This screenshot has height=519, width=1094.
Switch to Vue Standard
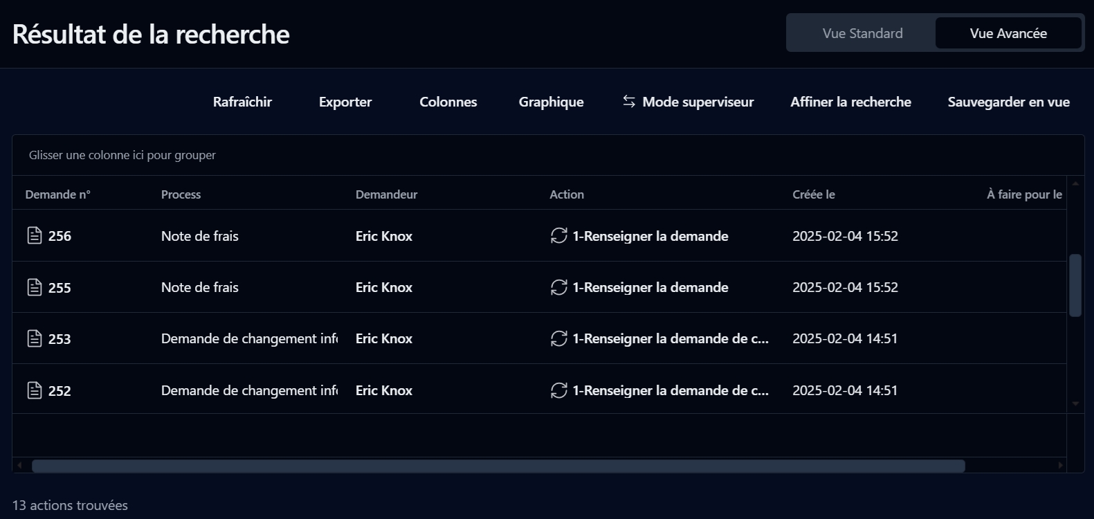[862, 33]
